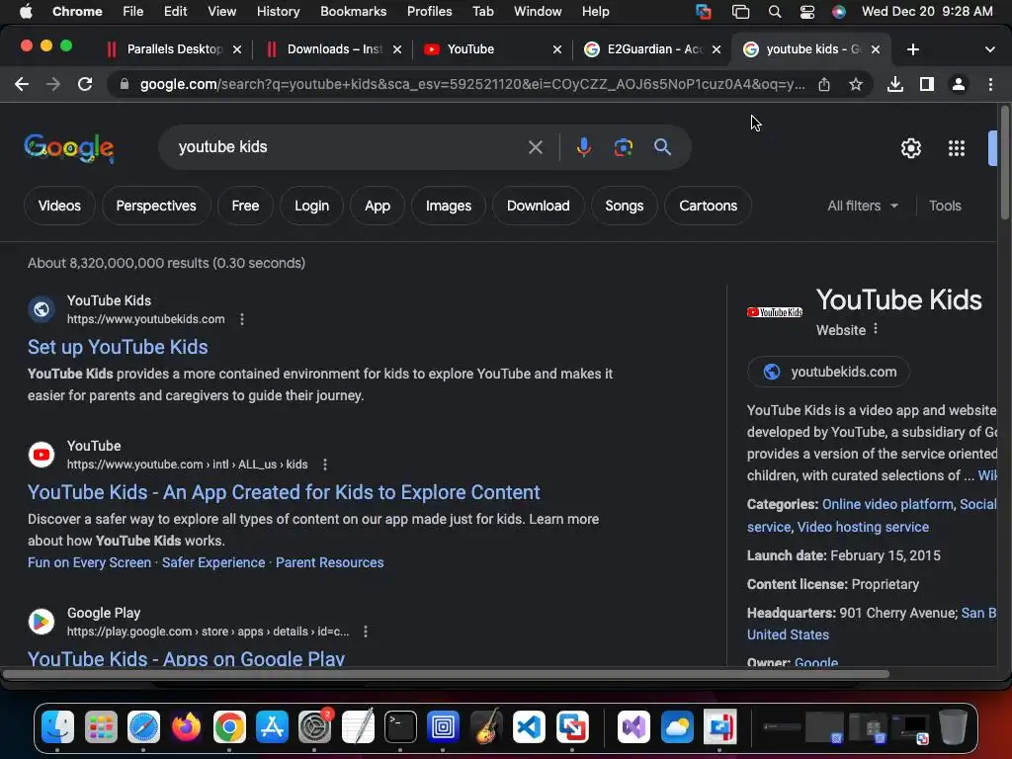Open macOS Control Center
The image size is (1012, 759).
click(806, 12)
